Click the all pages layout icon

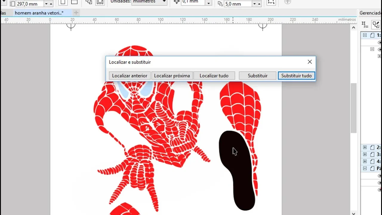tap(89, 2)
